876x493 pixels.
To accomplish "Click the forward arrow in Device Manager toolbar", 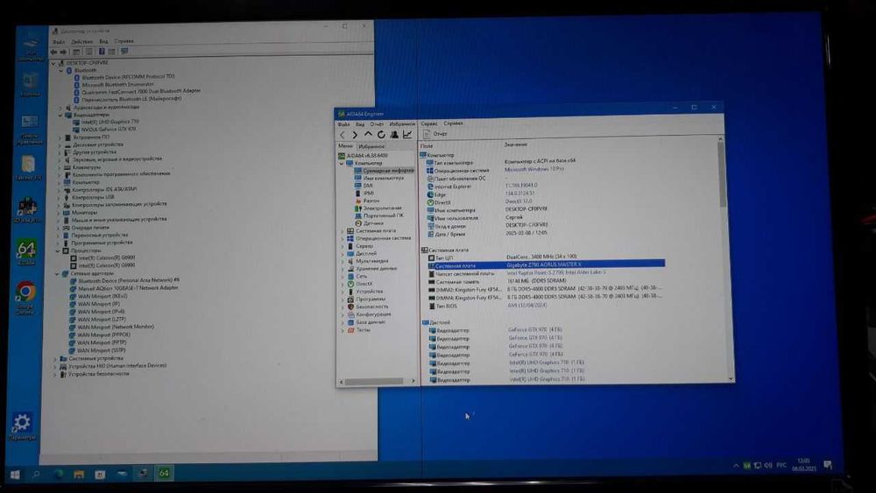I will point(63,53).
